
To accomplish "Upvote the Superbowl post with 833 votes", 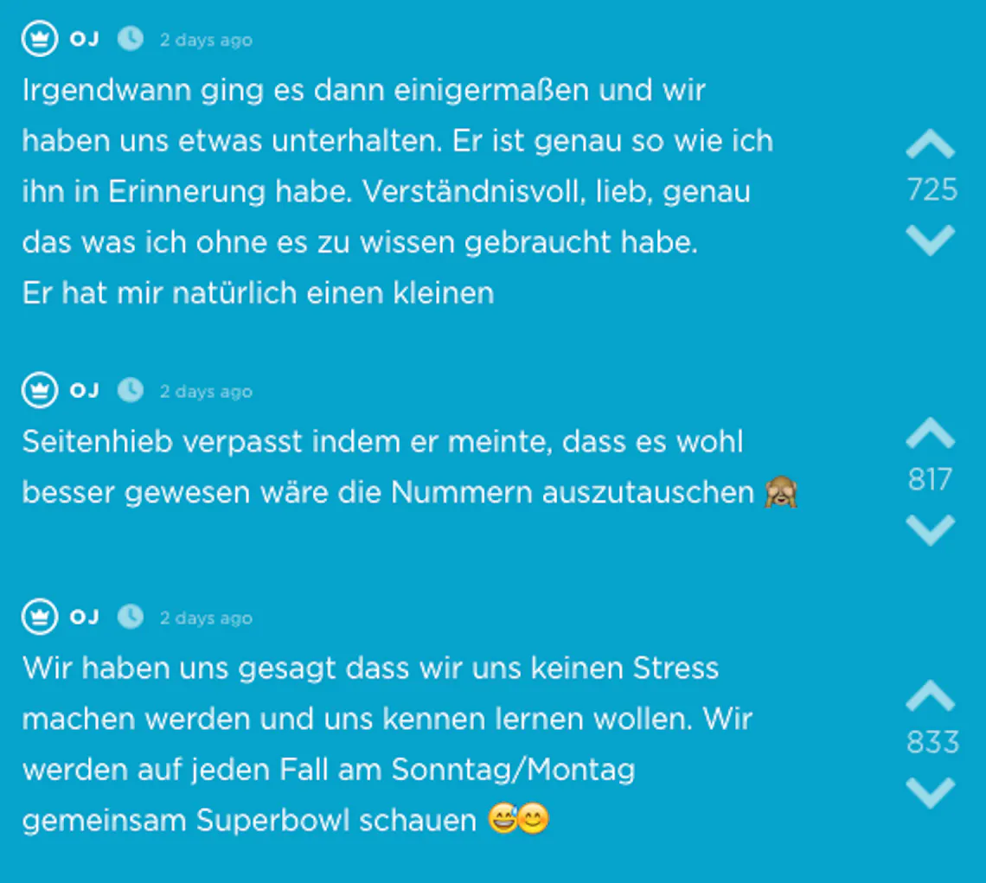I will coord(931,695).
